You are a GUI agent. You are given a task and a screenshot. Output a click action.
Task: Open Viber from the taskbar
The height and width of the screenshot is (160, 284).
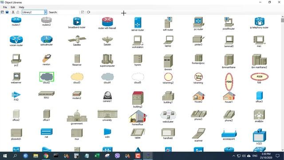coord(117,156)
